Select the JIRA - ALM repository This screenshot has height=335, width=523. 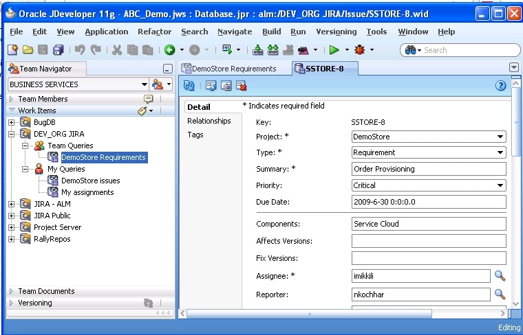click(x=52, y=204)
